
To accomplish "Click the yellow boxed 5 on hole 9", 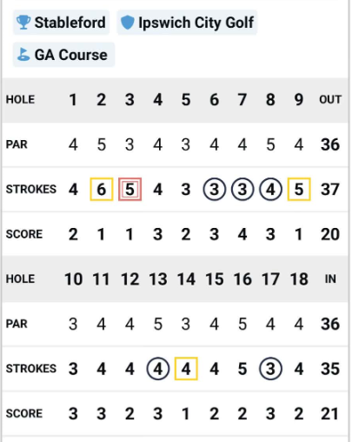I will [299, 189].
